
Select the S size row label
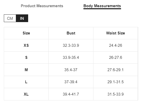(x=26, y=58)
